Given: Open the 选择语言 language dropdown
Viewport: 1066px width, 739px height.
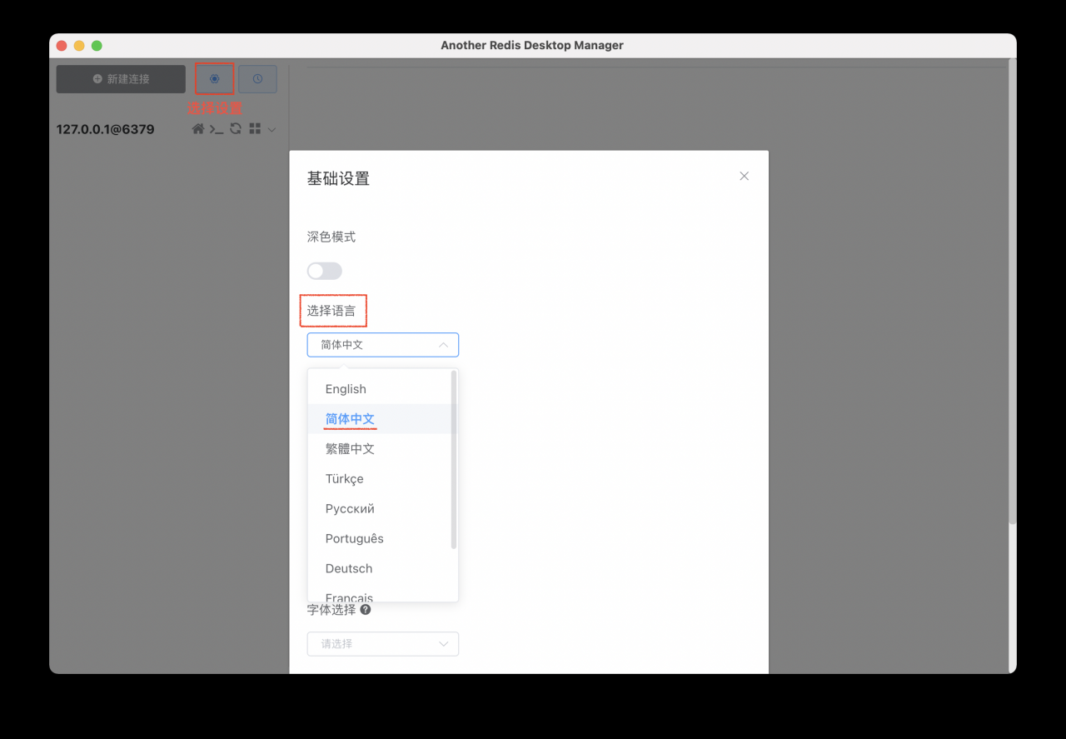Looking at the screenshot, I should point(382,344).
